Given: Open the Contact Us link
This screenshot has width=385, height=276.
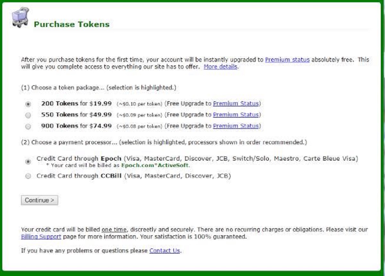Looking at the screenshot, I should click(165, 251).
